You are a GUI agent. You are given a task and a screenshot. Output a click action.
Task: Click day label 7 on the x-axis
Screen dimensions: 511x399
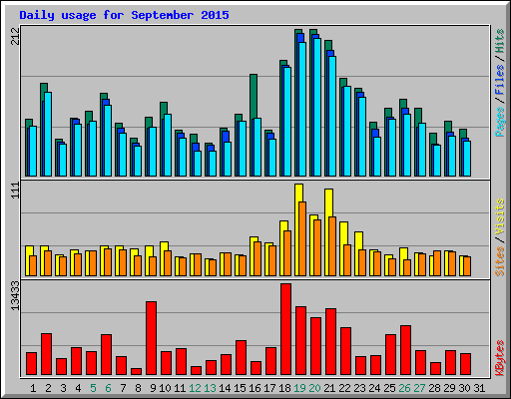click(x=123, y=388)
